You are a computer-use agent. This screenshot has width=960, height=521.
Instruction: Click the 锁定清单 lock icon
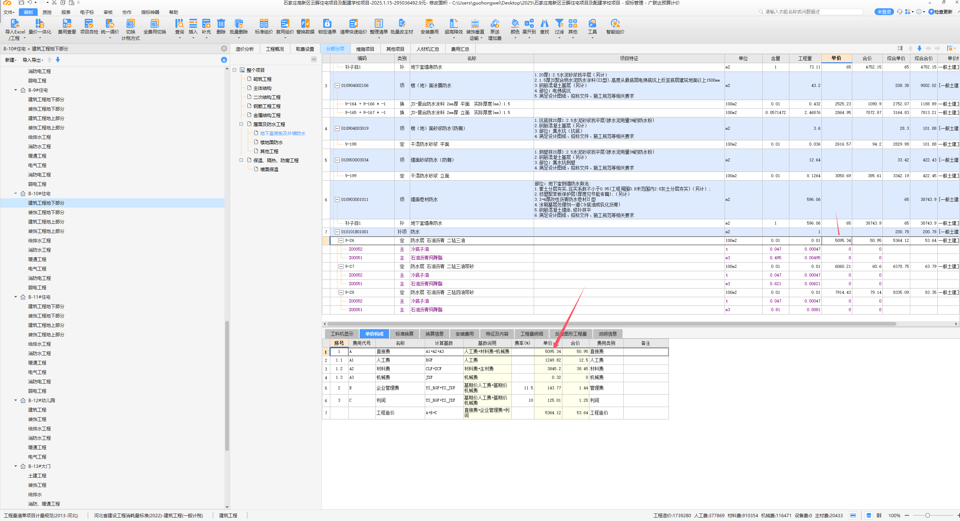(327, 24)
